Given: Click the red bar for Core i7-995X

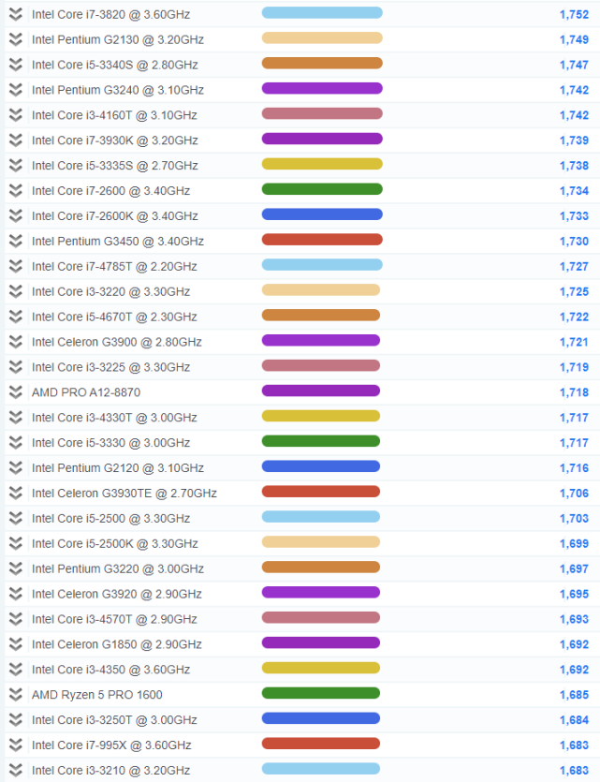Looking at the screenshot, I should [321, 743].
